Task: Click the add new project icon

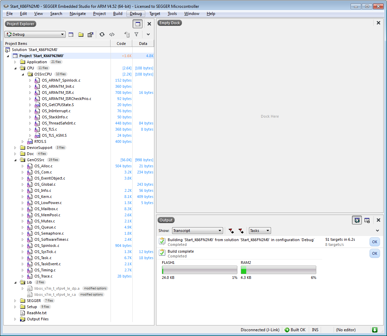Action: (71, 35)
